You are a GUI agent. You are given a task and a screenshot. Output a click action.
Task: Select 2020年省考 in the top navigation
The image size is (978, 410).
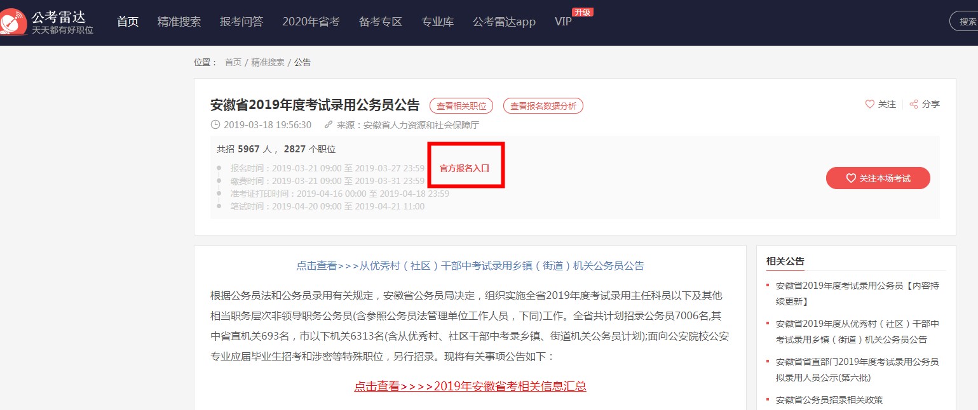tap(311, 22)
